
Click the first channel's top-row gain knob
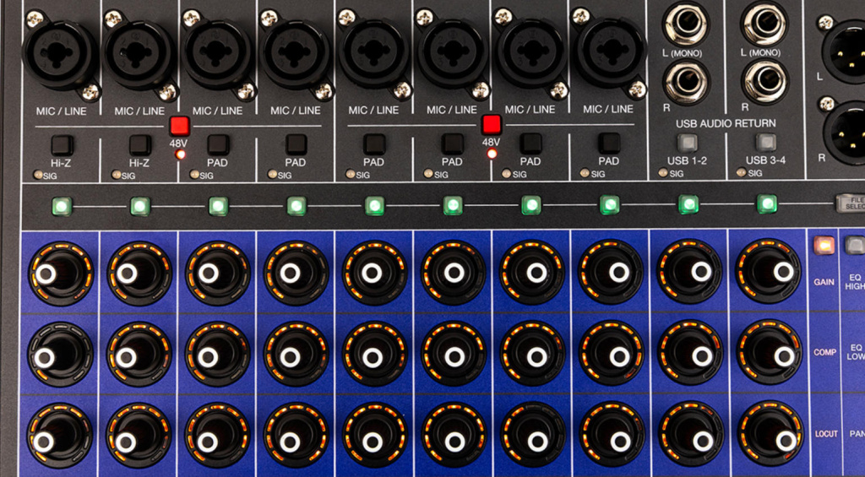pos(59,273)
